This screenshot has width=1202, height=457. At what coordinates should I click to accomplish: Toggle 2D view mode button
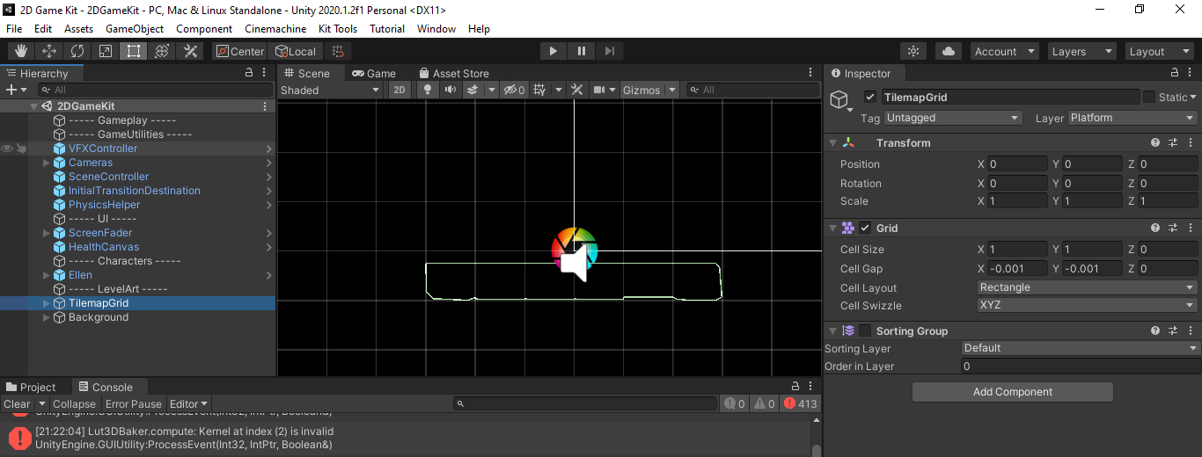[x=399, y=90]
